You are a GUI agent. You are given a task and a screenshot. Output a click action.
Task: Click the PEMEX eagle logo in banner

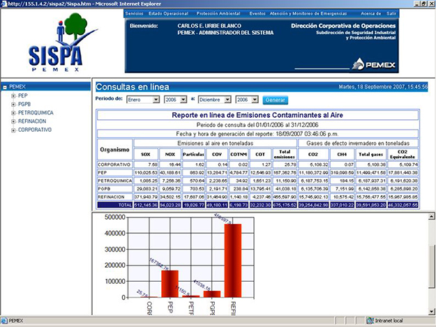373,64
